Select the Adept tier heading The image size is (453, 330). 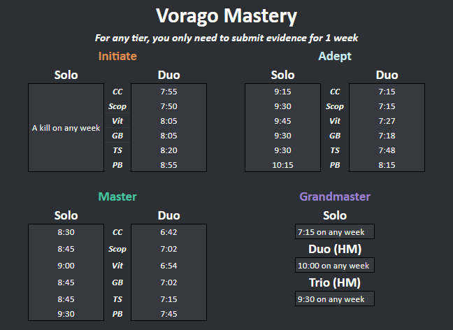tap(335, 56)
